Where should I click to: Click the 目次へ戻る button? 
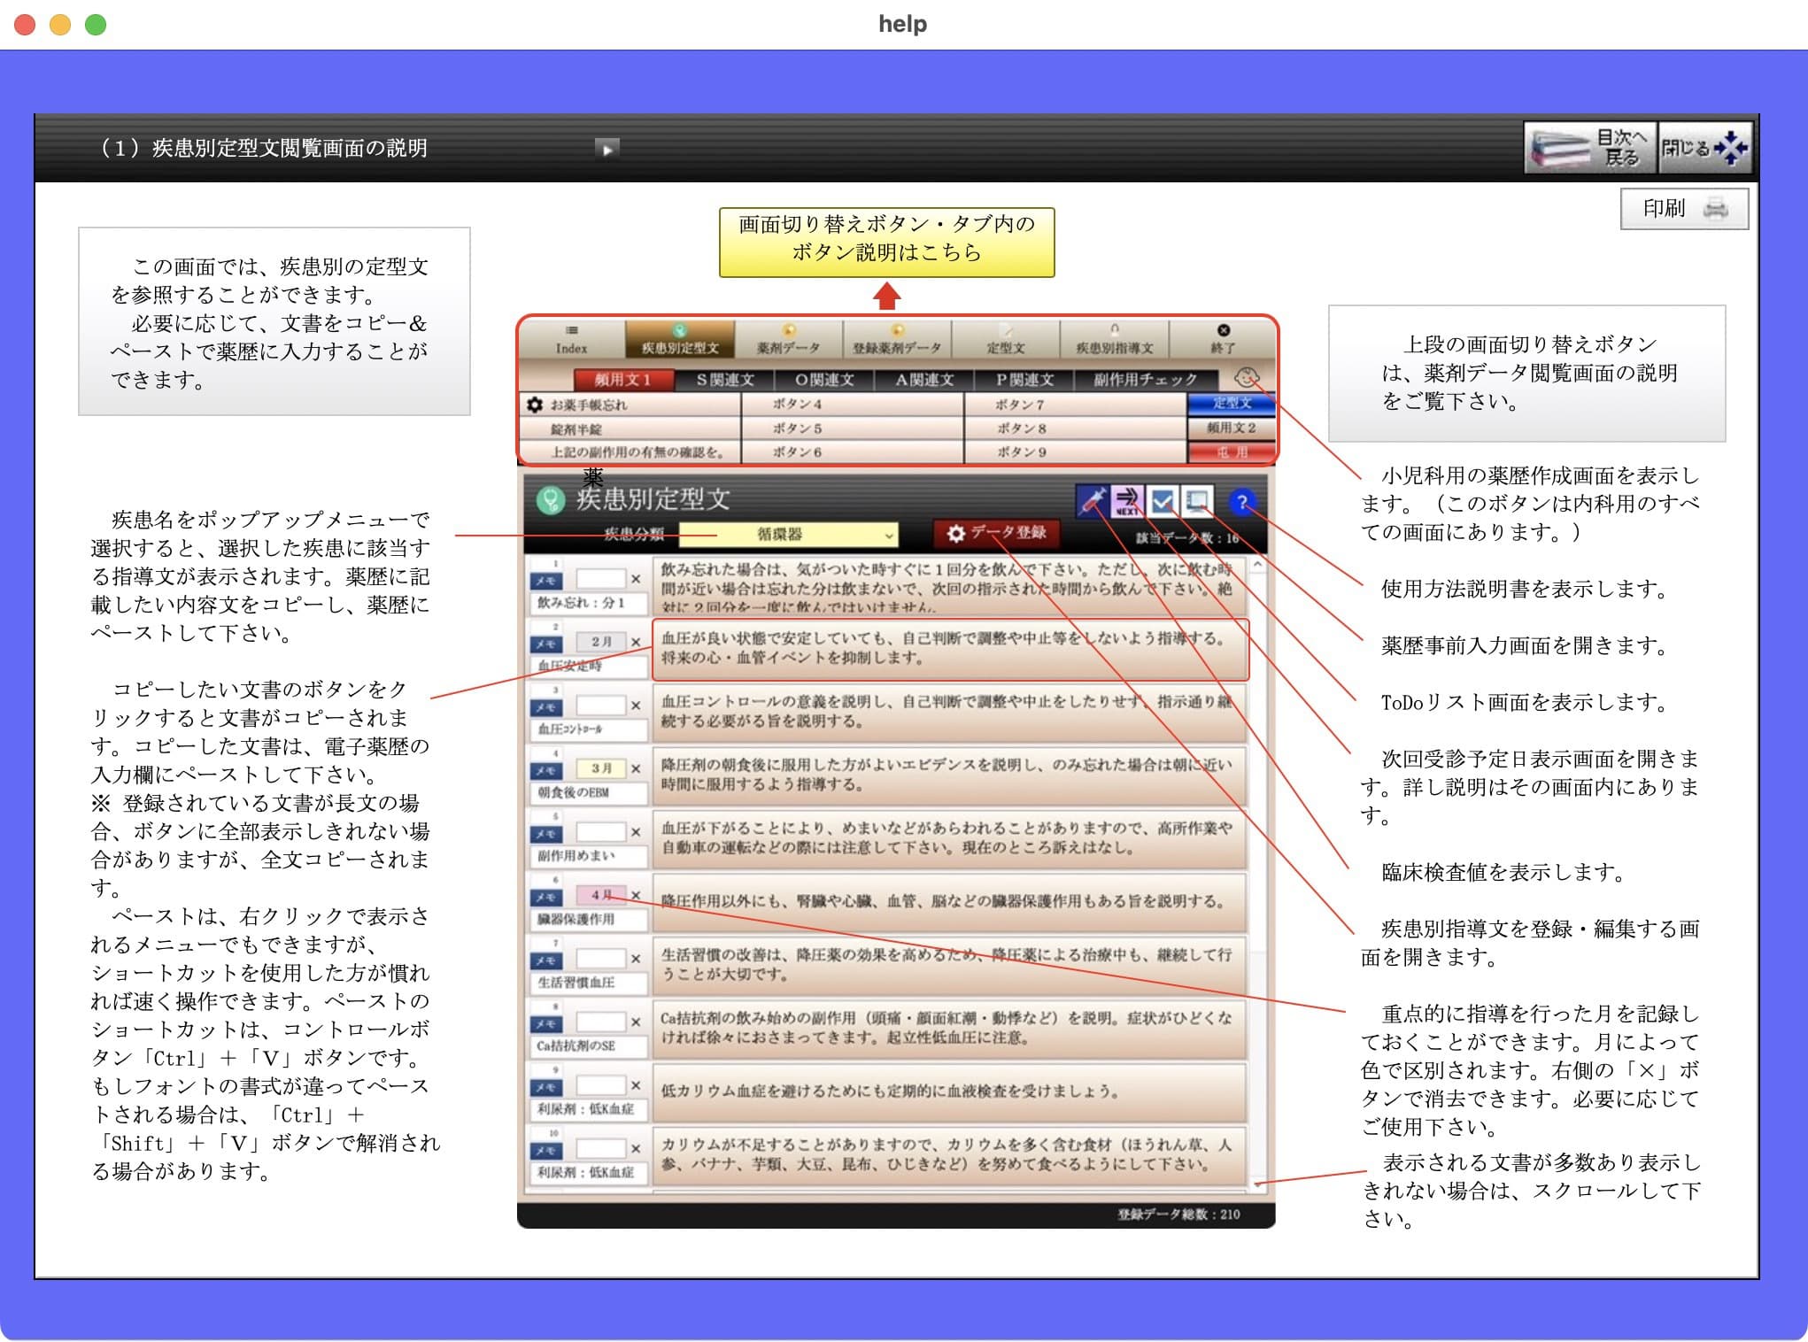click(x=1589, y=148)
